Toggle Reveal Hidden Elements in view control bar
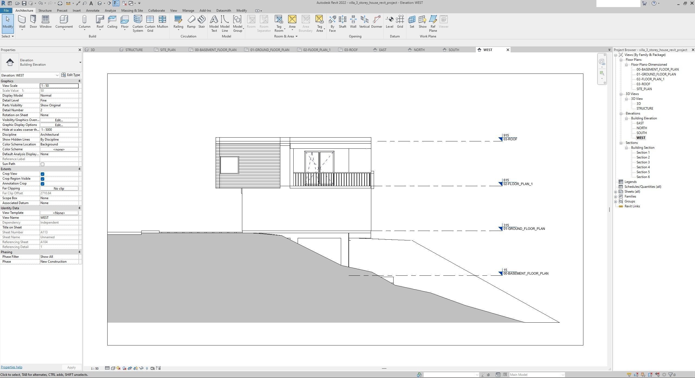Viewport: 695px width, 378px height. click(x=147, y=368)
